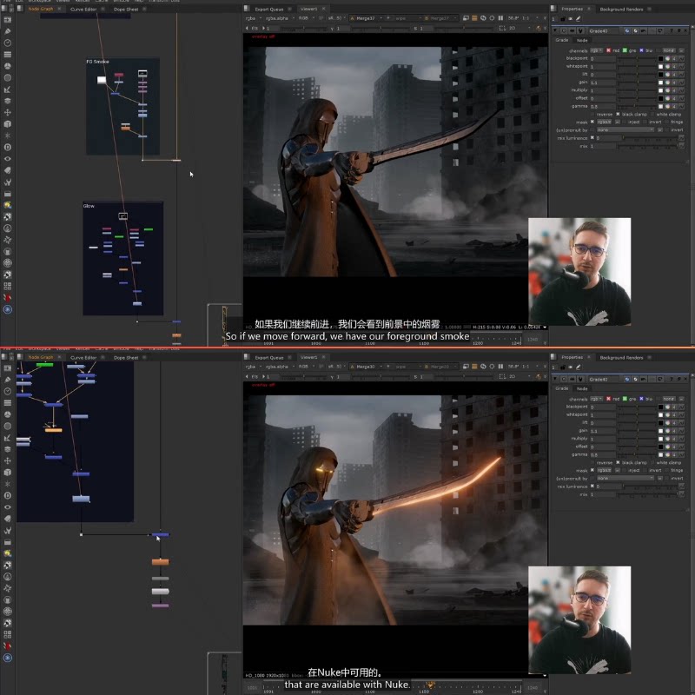The height and width of the screenshot is (695, 695).
Task: Open the Image nodes menu in upper Nuke window
Action: (x=8, y=19)
